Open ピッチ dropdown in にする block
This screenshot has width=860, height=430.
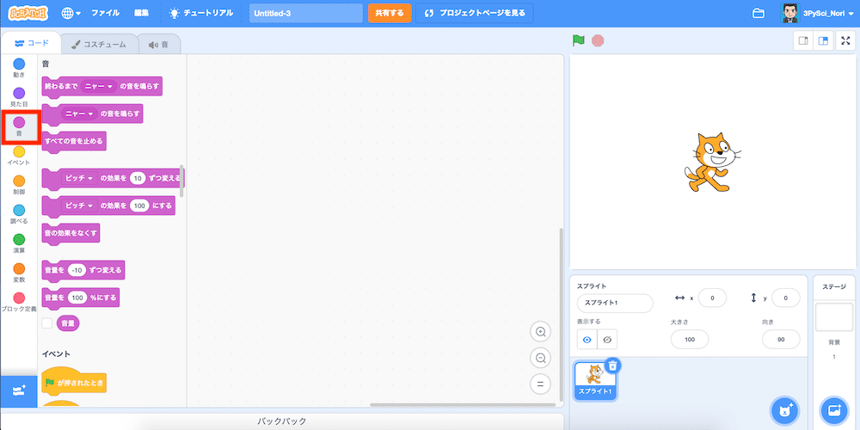coord(79,206)
